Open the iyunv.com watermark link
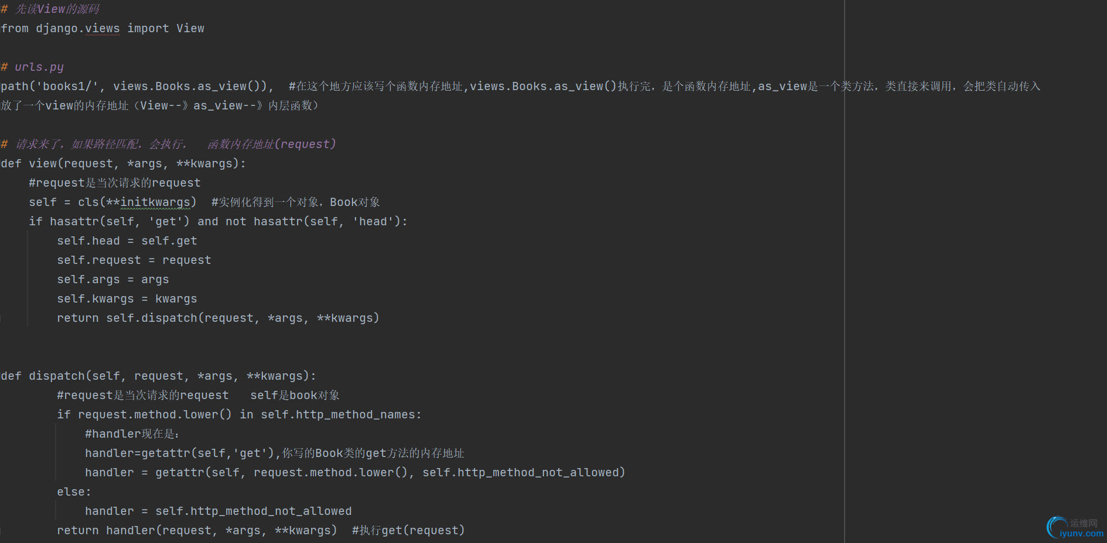Viewport: 1107px width, 543px height. coord(1081,534)
